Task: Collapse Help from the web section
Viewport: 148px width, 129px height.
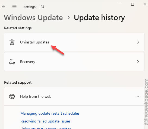Action: pyautogui.click(x=138, y=96)
